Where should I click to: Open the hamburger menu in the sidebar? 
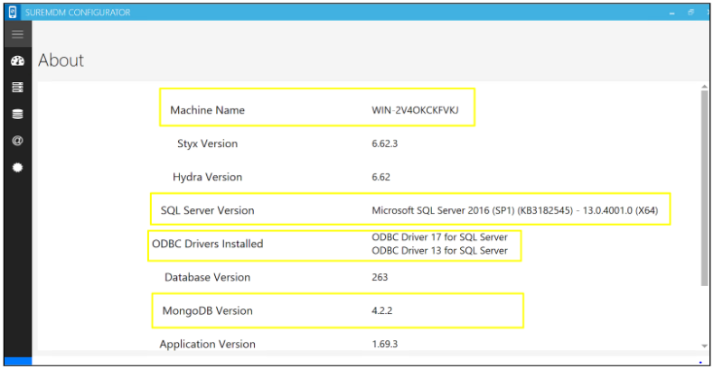click(x=17, y=34)
